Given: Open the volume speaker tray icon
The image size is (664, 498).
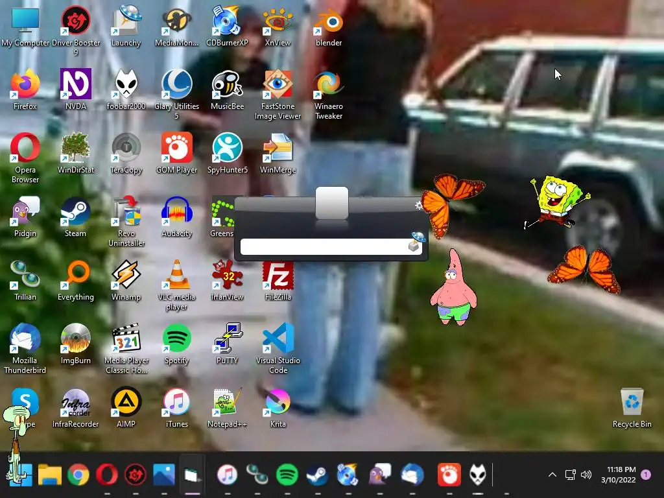Looking at the screenshot, I should (x=586, y=475).
